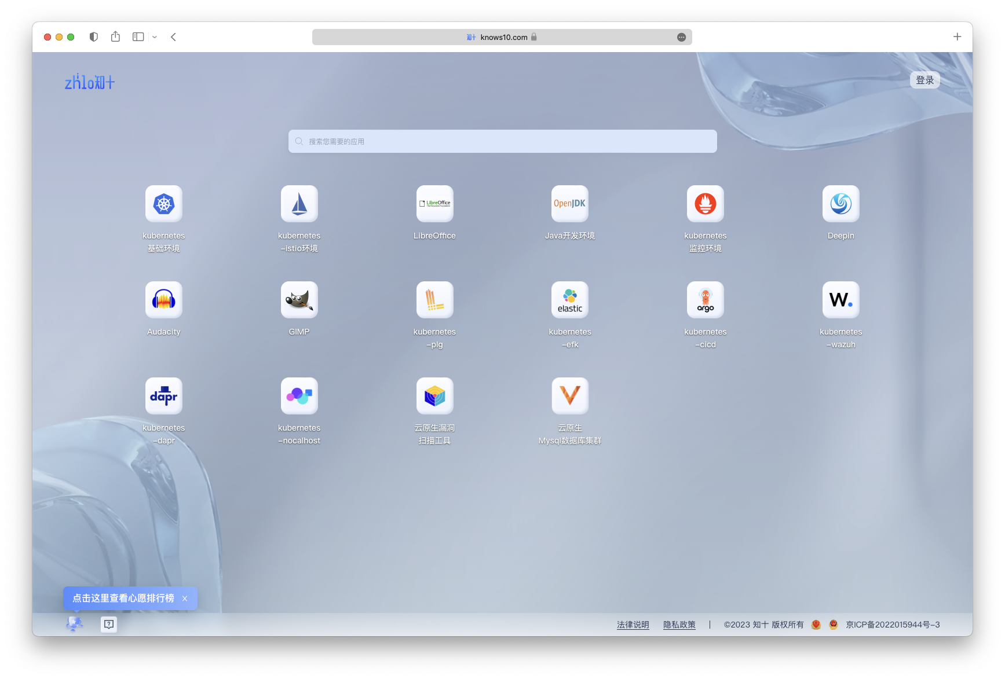This screenshot has width=1005, height=679.
Task: Click the kubernetes -wazuh label text
Action: 841,338
